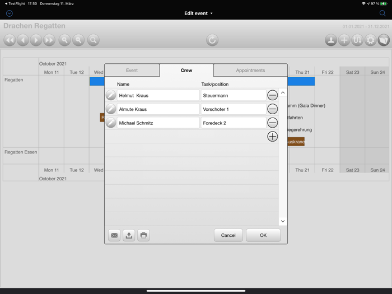Viewport: 392px width, 294px height.
Task: Click the Mon 11 column header at top
Action: click(52, 72)
